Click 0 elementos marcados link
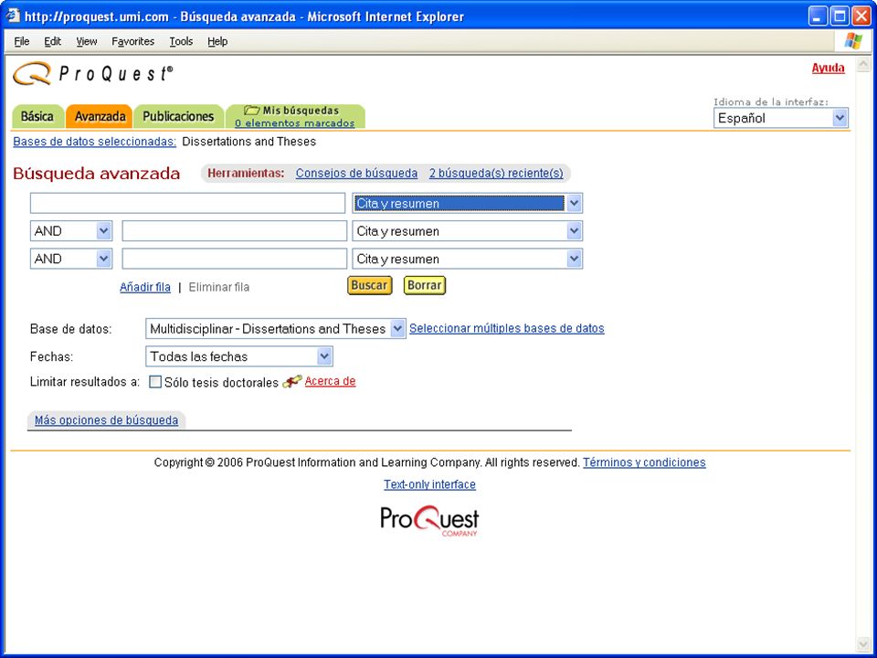 pyautogui.click(x=295, y=122)
